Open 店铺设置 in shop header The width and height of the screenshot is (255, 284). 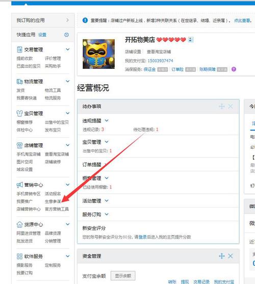pos(133,52)
